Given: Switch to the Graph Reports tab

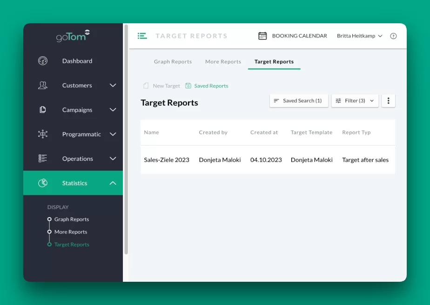Looking at the screenshot, I should click(x=173, y=62).
